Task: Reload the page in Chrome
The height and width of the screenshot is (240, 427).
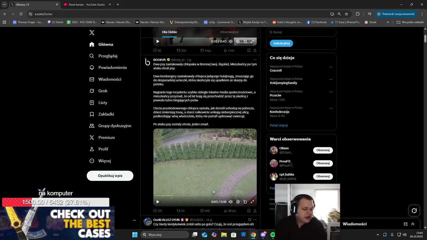Action: pos(21,14)
